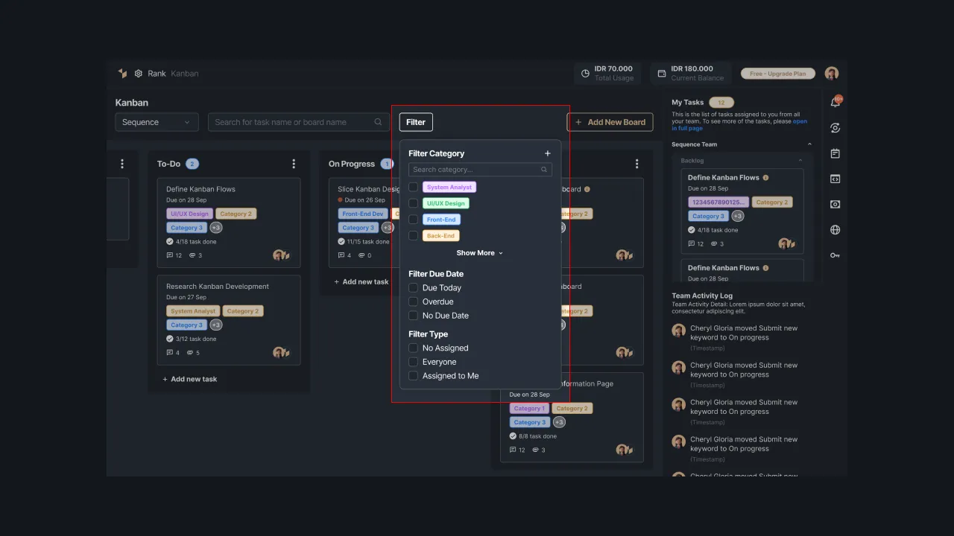954x536 pixels.
Task: Expand +3 categories on Research Kanban Development
Action: click(215, 325)
